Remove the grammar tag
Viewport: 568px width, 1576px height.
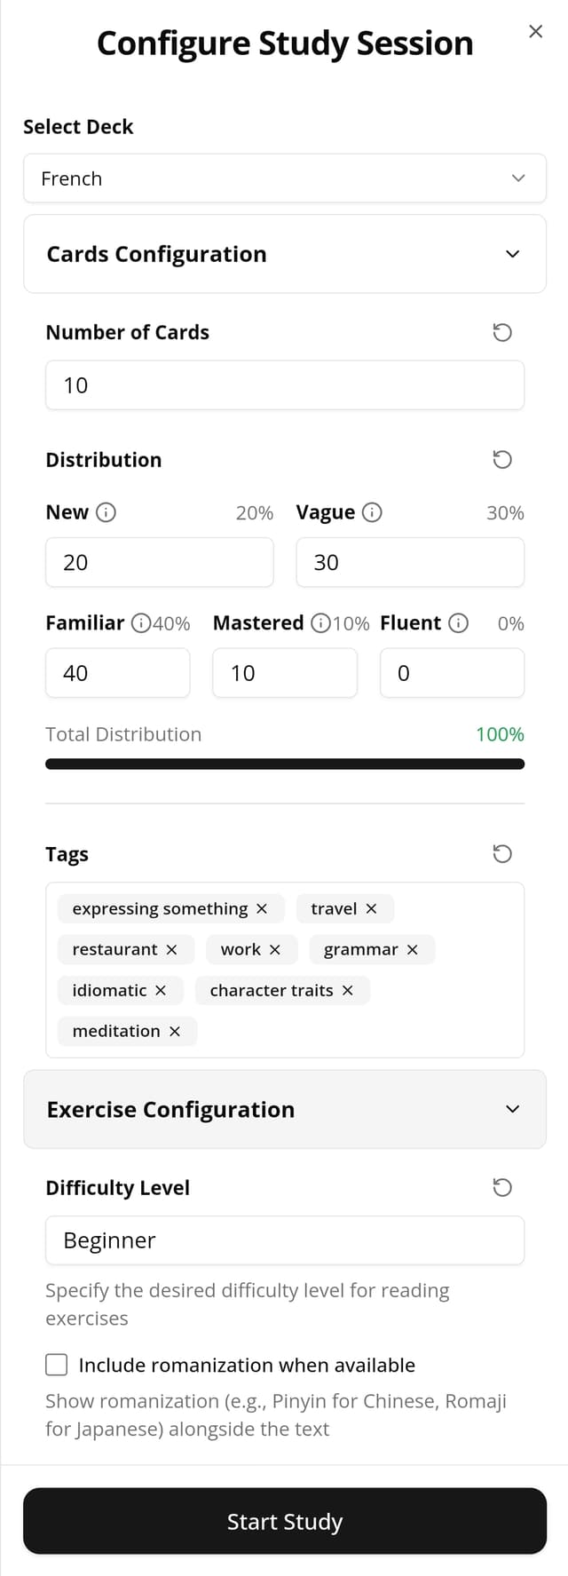click(x=412, y=949)
